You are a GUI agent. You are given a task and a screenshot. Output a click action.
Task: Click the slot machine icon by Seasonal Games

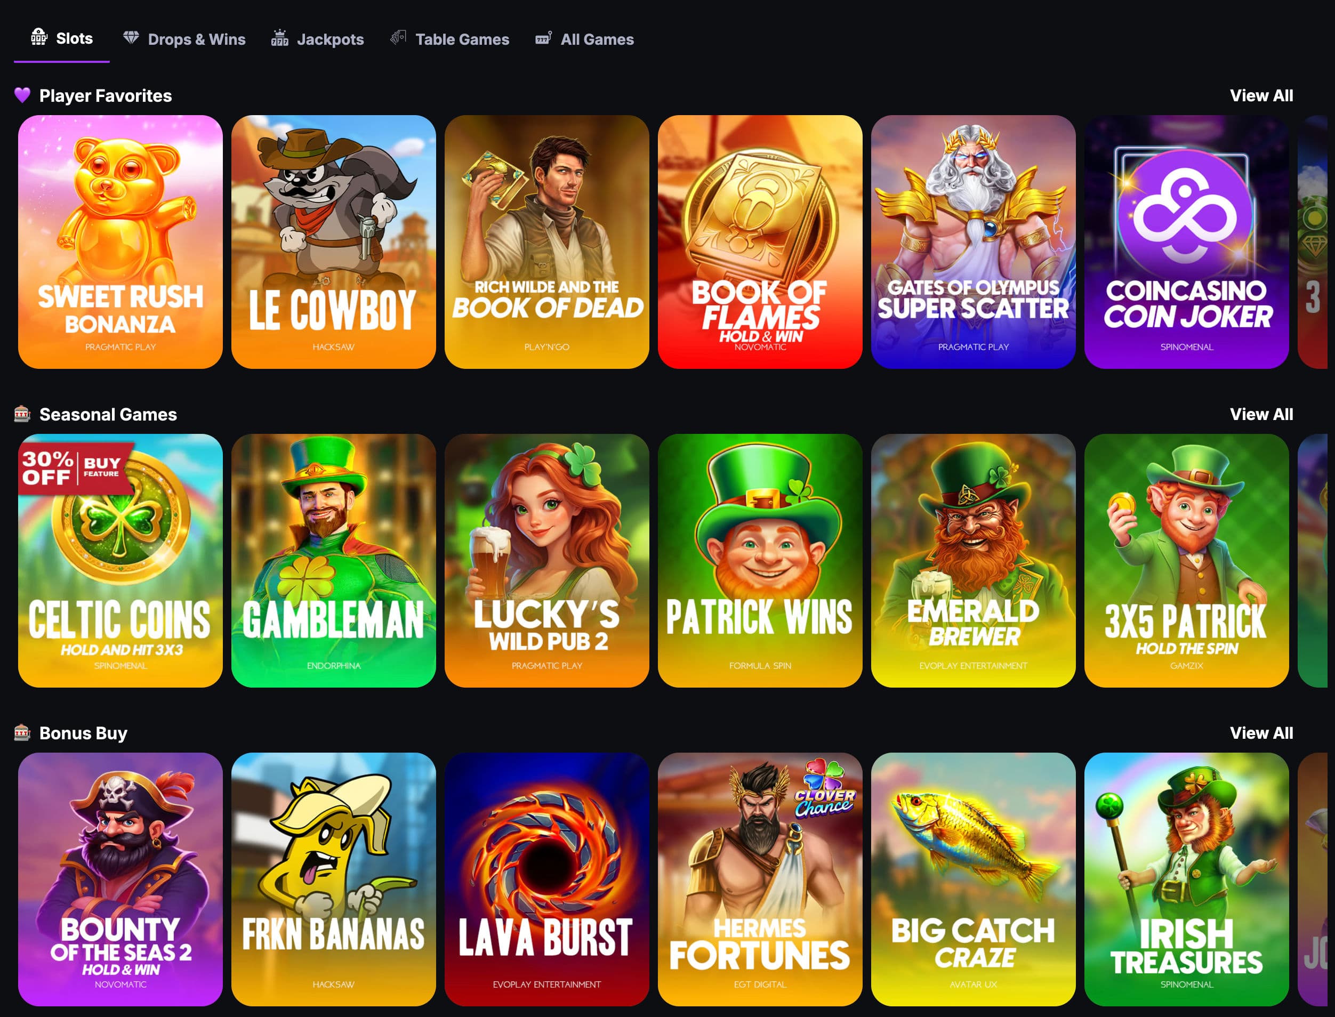[22, 414]
